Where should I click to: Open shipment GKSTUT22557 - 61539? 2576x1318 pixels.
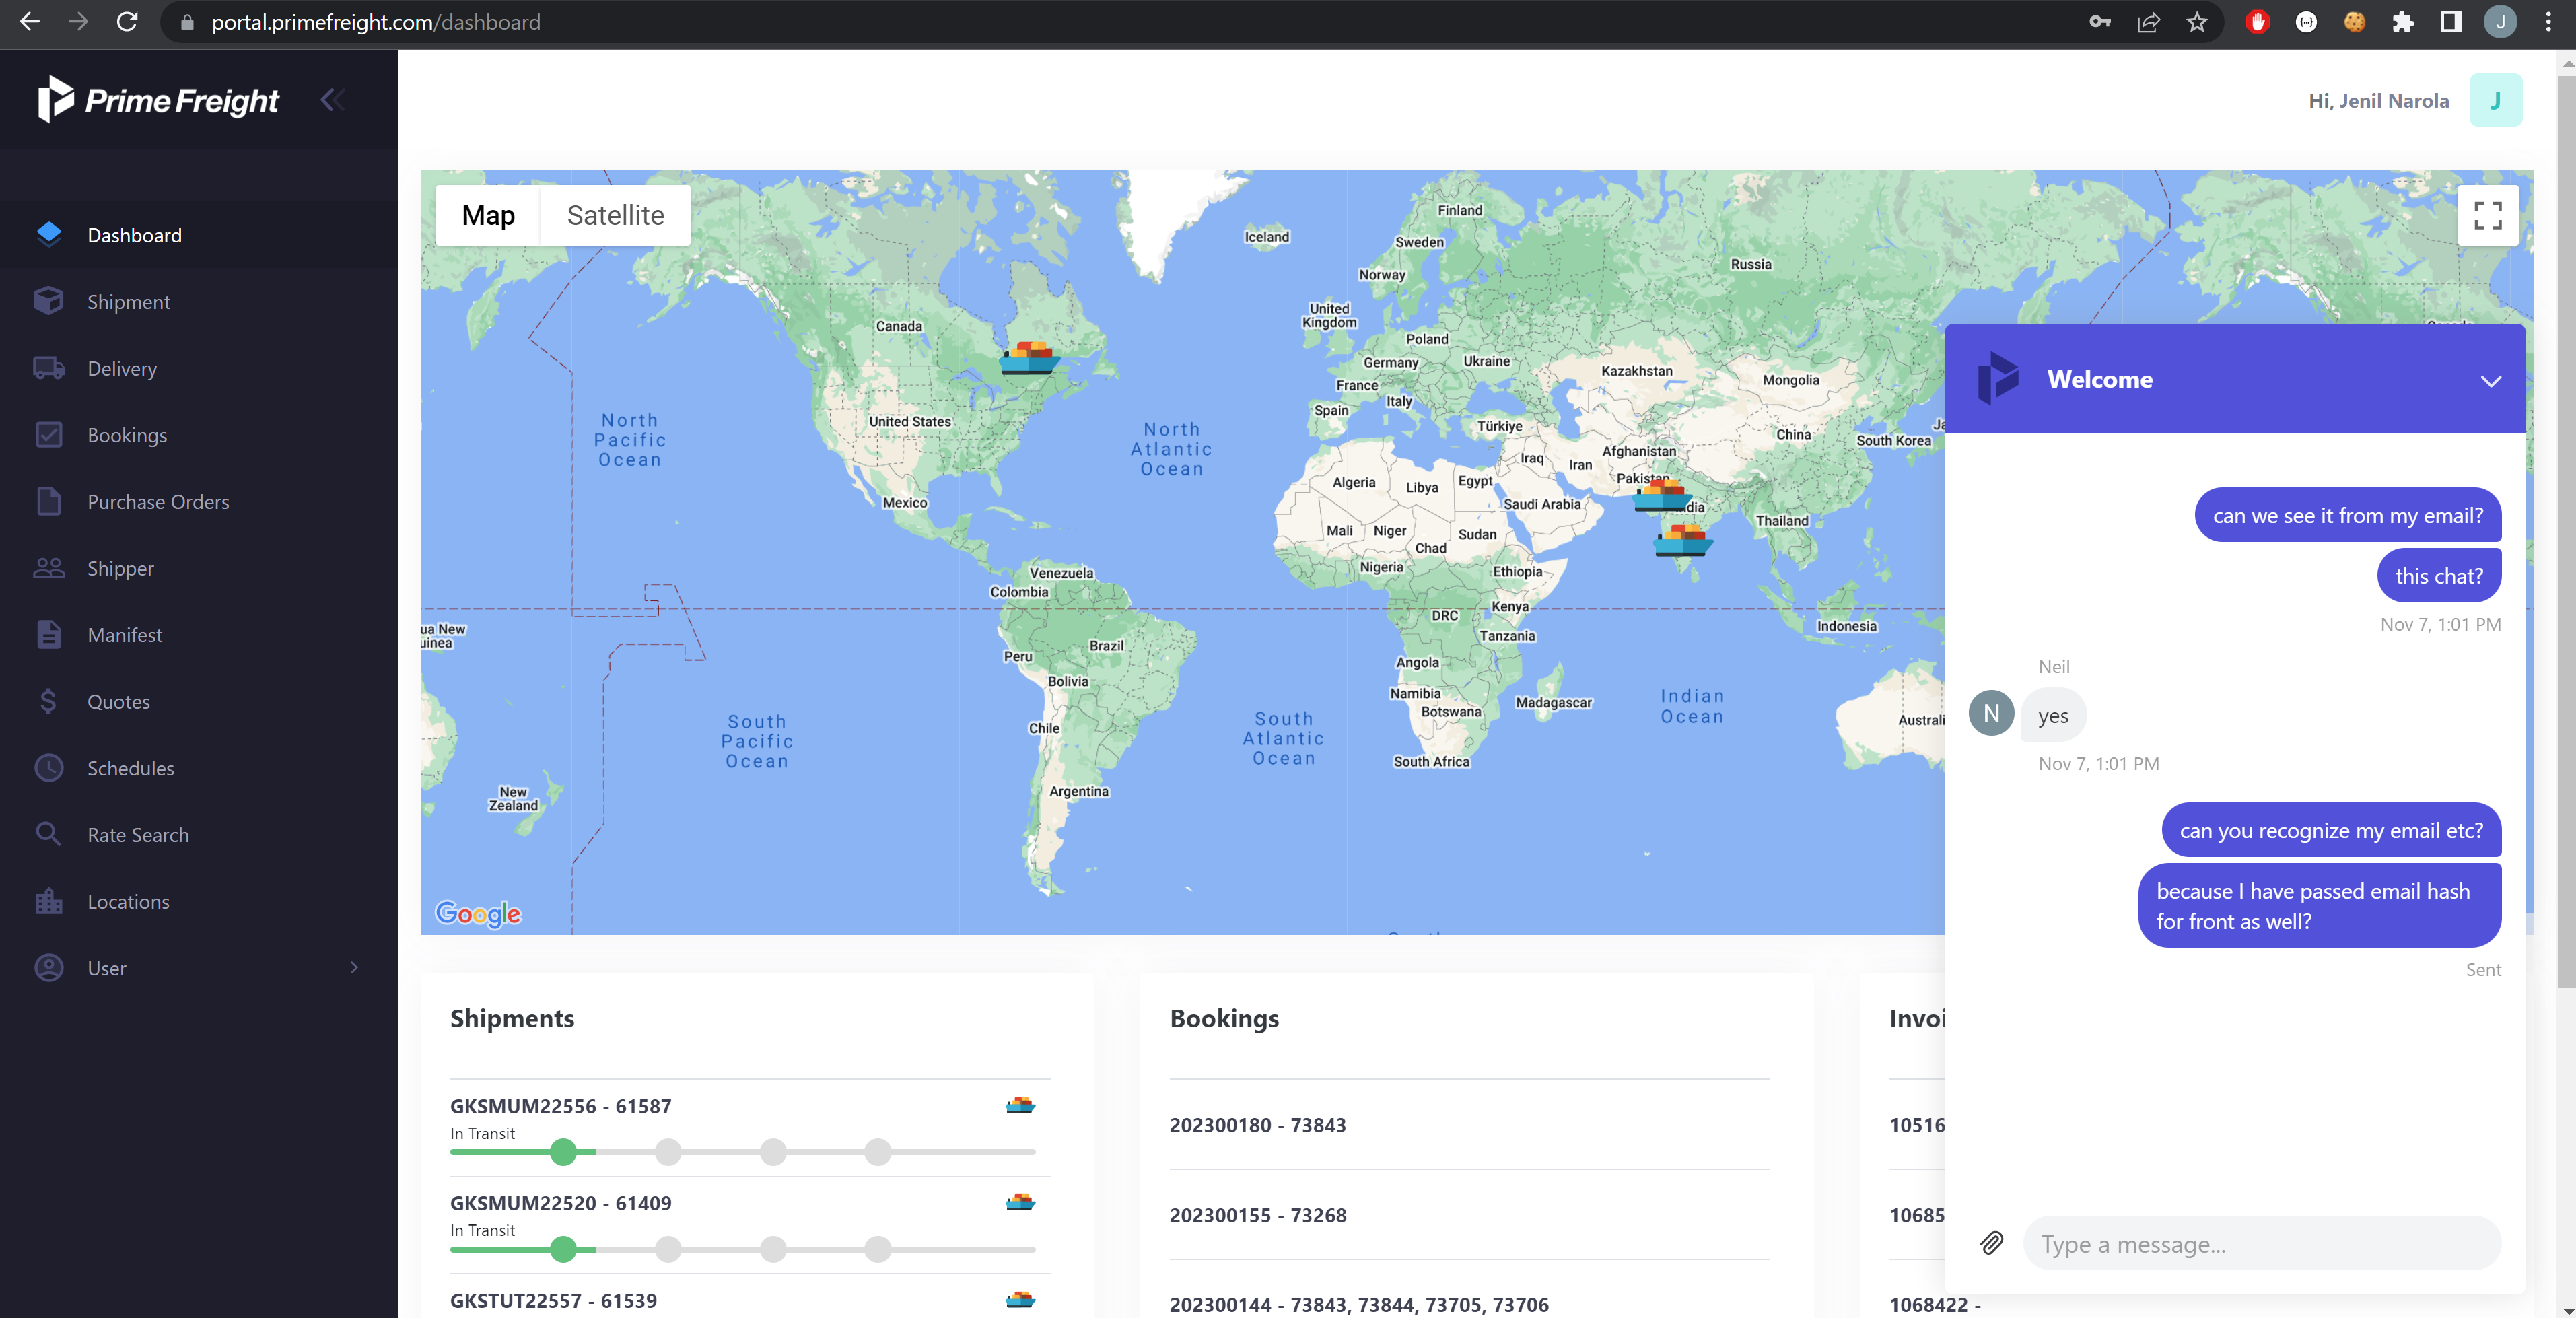pos(553,1300)
